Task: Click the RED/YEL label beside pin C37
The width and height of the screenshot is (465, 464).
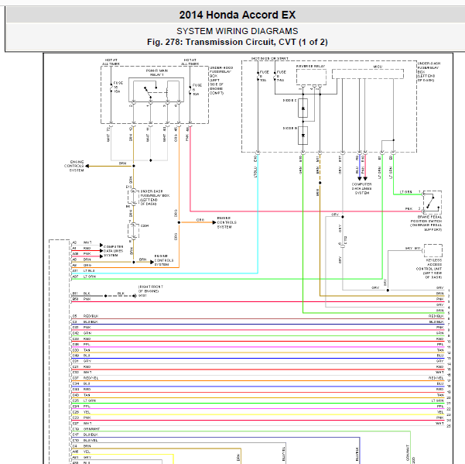Action: click(91, 378)
